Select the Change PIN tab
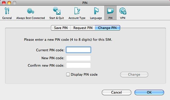 tap(107, 28)
